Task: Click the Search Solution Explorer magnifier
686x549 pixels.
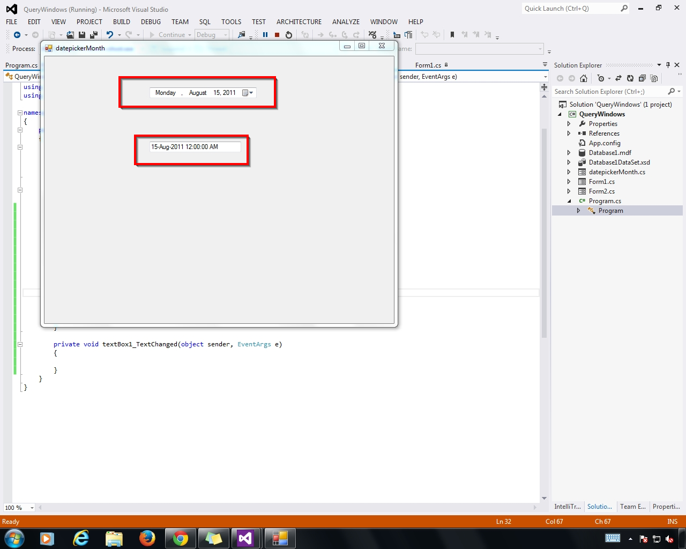Action: [672, 91]
